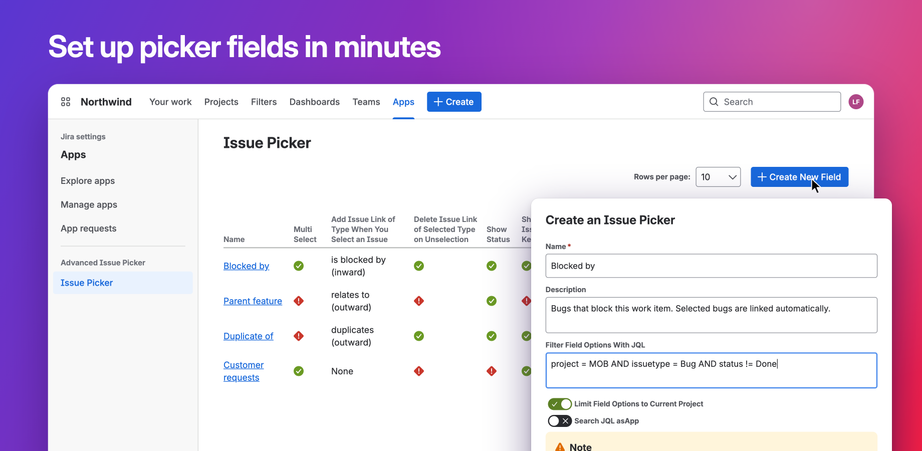The width and height of the screenshot is (922, 451).
Task: Open the Blocked by picker link
Action: pyautogui.click(x=246, y=266)
